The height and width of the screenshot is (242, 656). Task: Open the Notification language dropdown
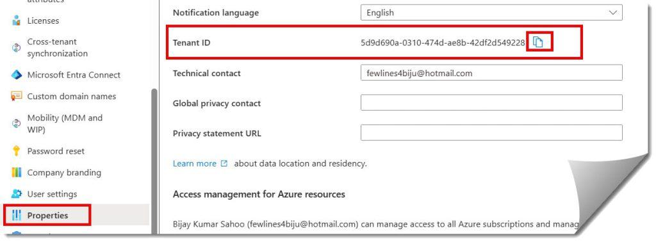491,13
